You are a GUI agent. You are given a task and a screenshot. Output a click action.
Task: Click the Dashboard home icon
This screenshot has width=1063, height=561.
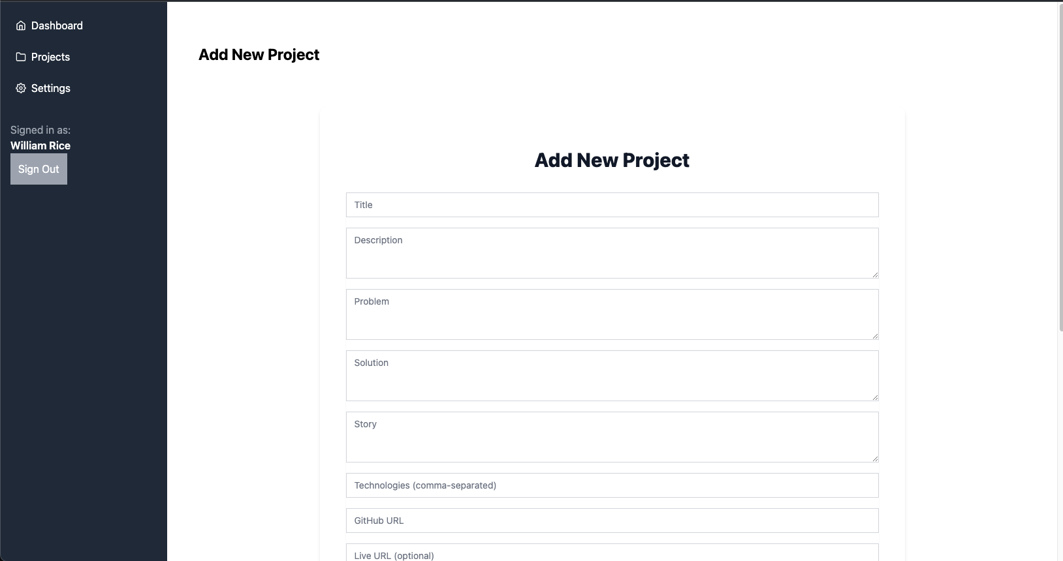pyautogui.click(x=21, y=25)
